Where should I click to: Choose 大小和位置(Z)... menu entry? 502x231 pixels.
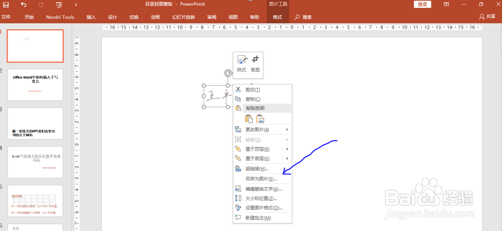point(262,199)
